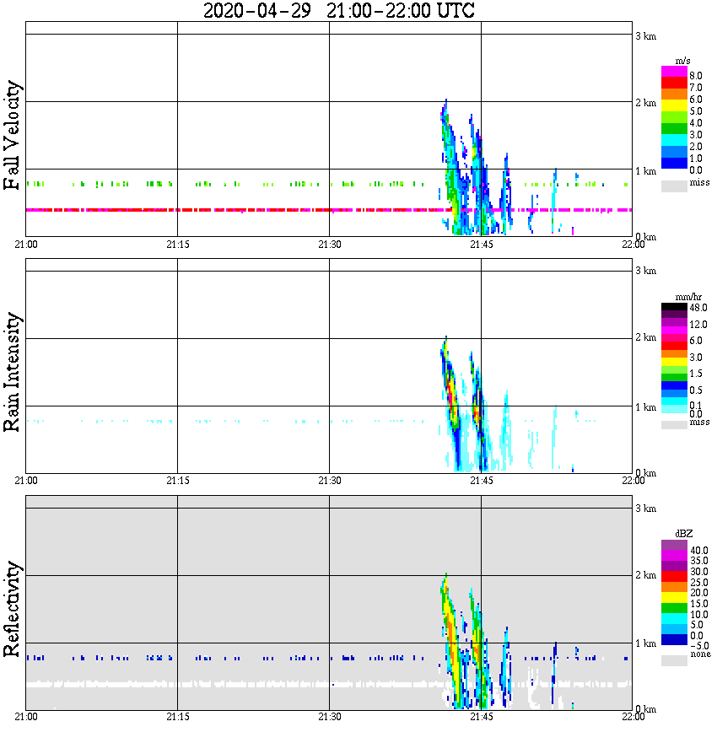Screen dimensions: 717x732
Task: Click the orange swatch in m/s legend
Action: [x=674, y=94]
